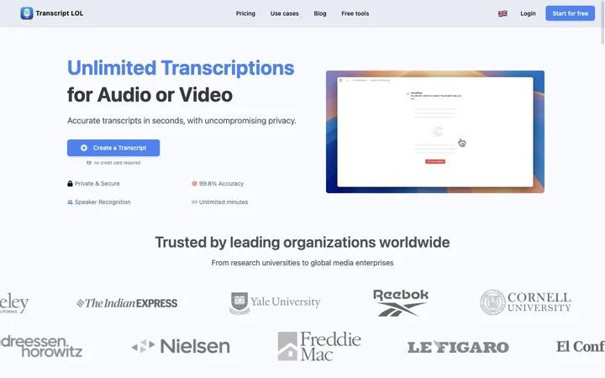This screenshot has height=378, width=605.
Task: Open the Use cases menu
Action: click(x=284, y=13)
